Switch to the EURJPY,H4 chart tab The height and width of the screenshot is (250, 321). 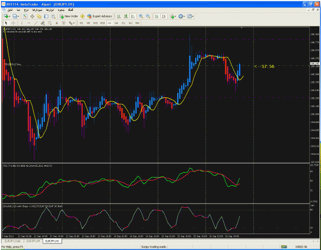33,241
